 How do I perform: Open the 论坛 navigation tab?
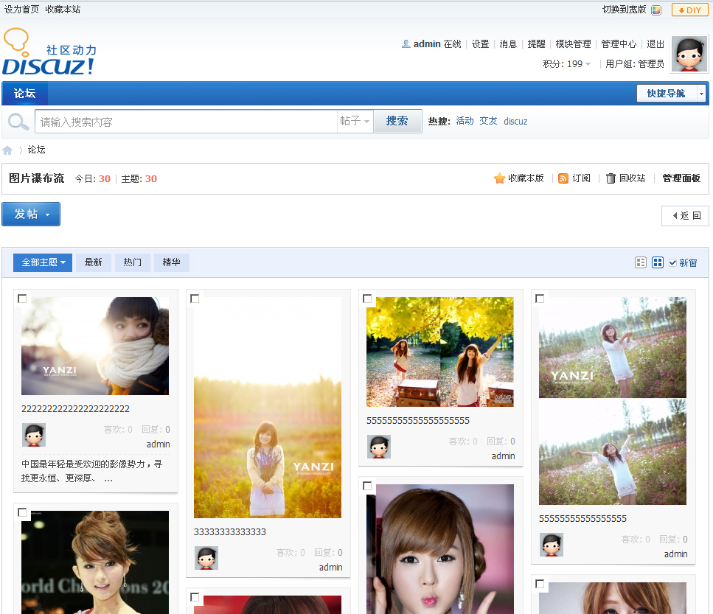24,93
